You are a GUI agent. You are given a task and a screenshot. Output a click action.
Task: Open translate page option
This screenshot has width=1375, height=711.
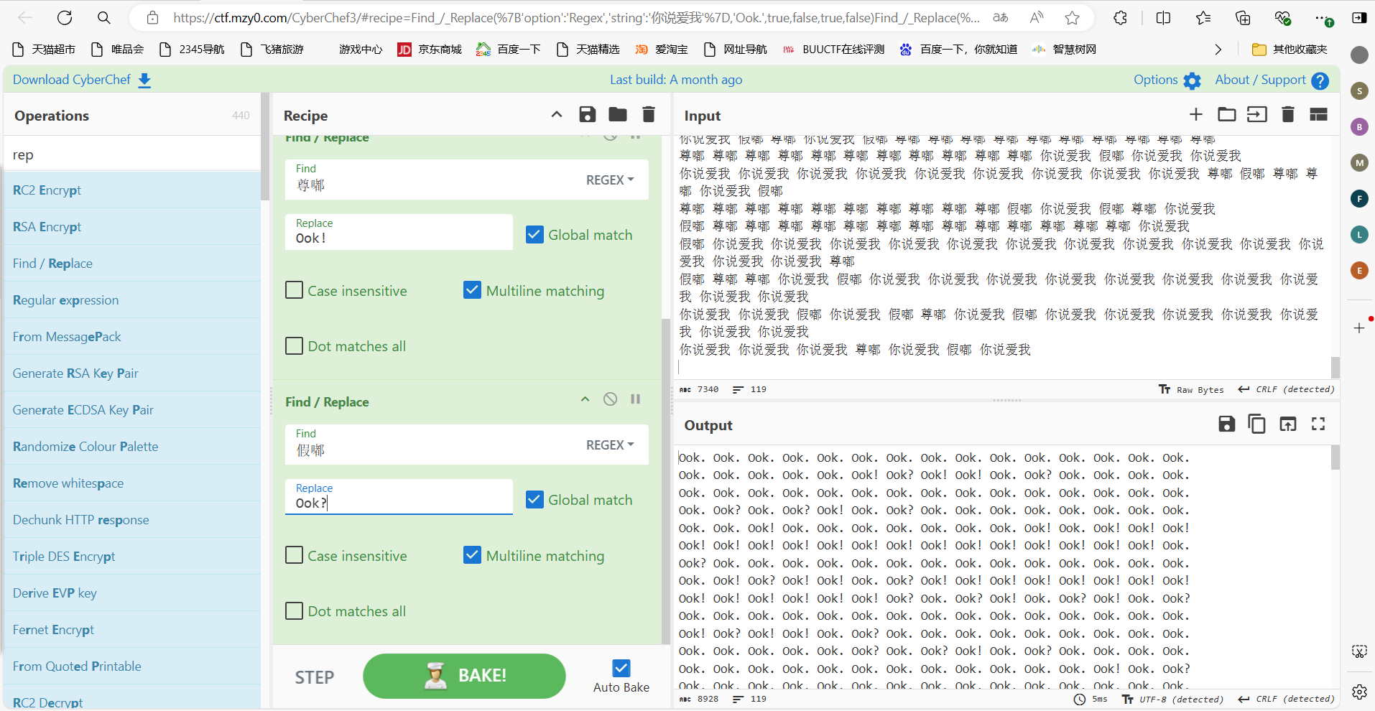1000,18
